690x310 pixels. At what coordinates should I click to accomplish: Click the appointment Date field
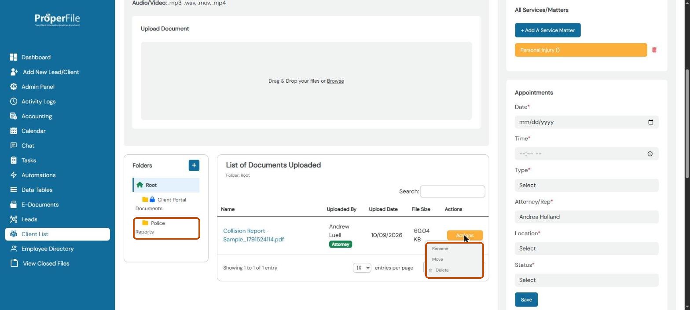(587, 122)
